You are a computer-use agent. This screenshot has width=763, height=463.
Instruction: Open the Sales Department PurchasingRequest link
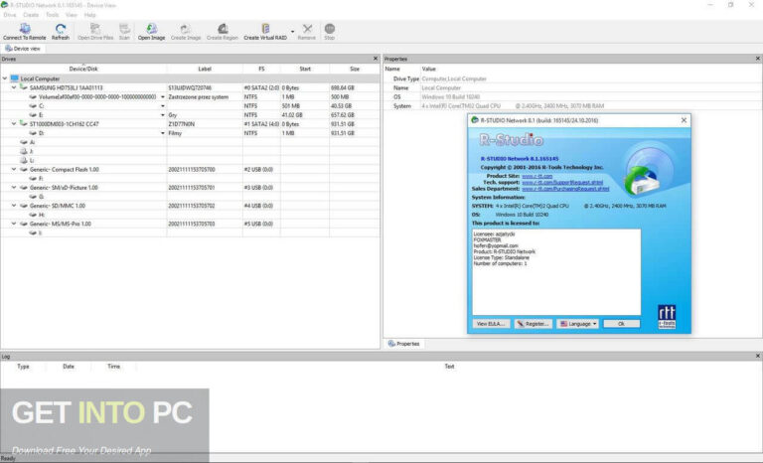pyautogui.click(x=565, y=189)
